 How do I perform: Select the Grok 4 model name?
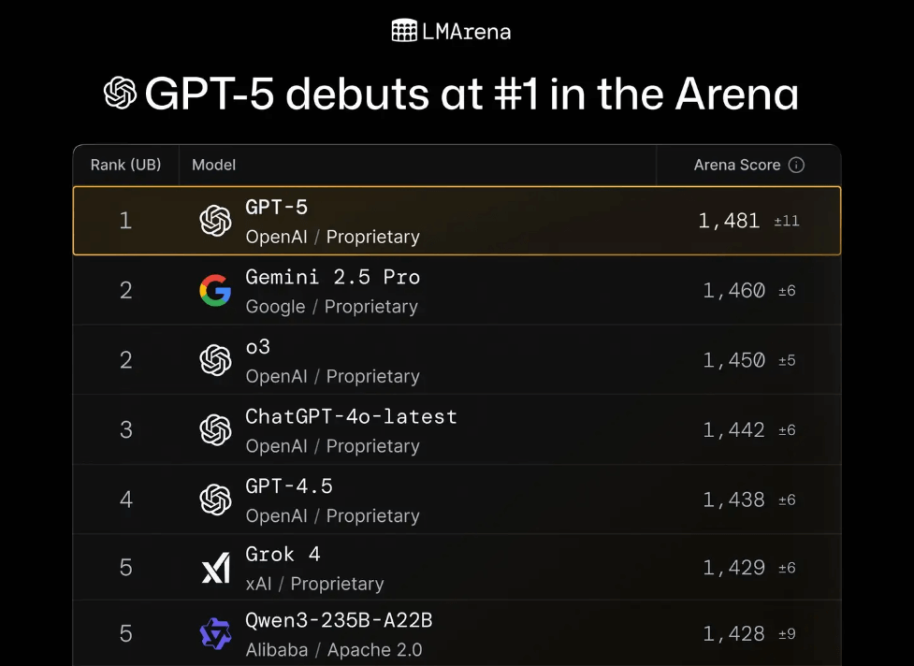(283, 554)
